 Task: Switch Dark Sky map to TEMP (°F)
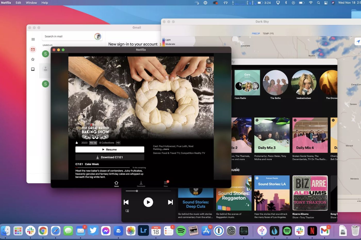(x=268, y=33)
